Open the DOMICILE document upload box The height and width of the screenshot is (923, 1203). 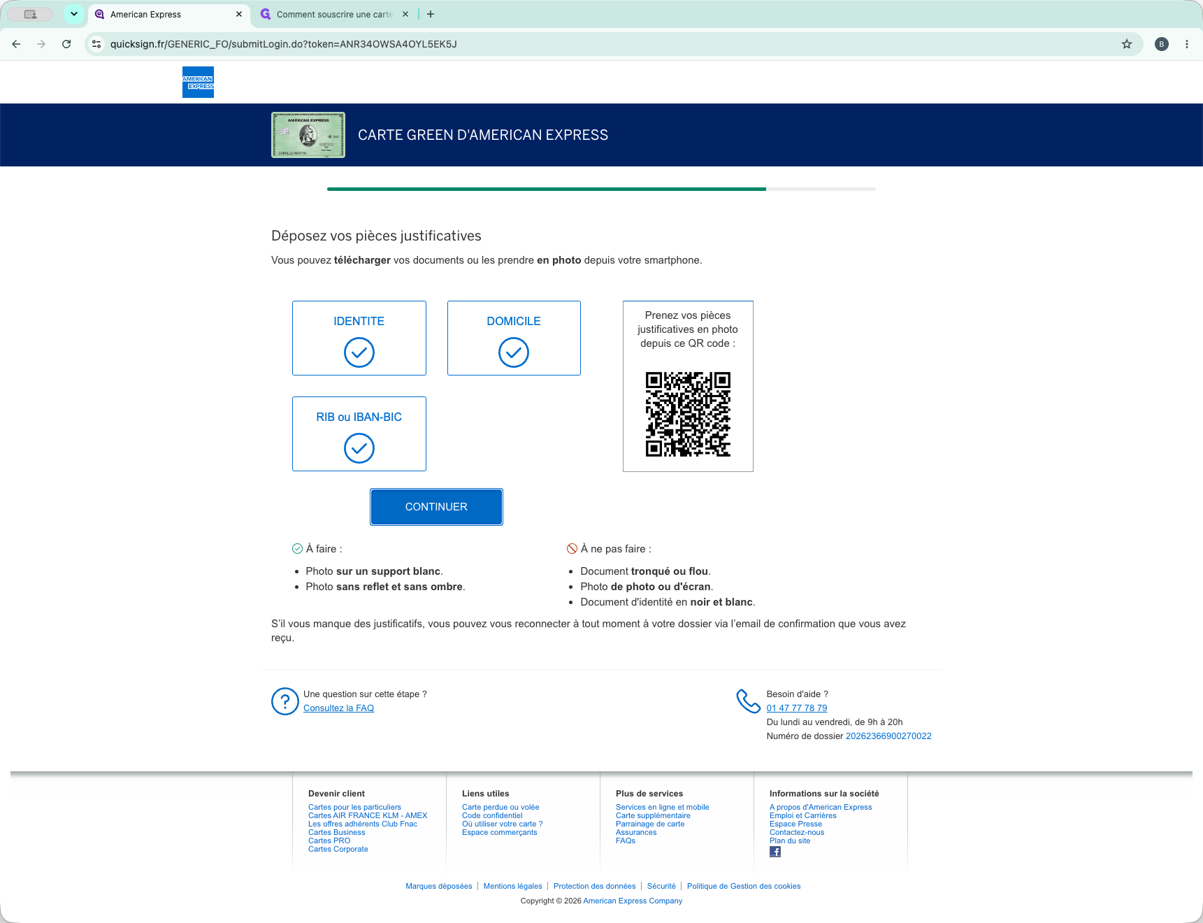pos(514,338)
